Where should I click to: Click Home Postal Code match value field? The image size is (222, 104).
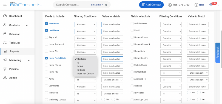click(112, 59)
